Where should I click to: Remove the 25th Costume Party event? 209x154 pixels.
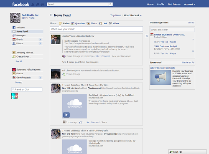(193, 51)
